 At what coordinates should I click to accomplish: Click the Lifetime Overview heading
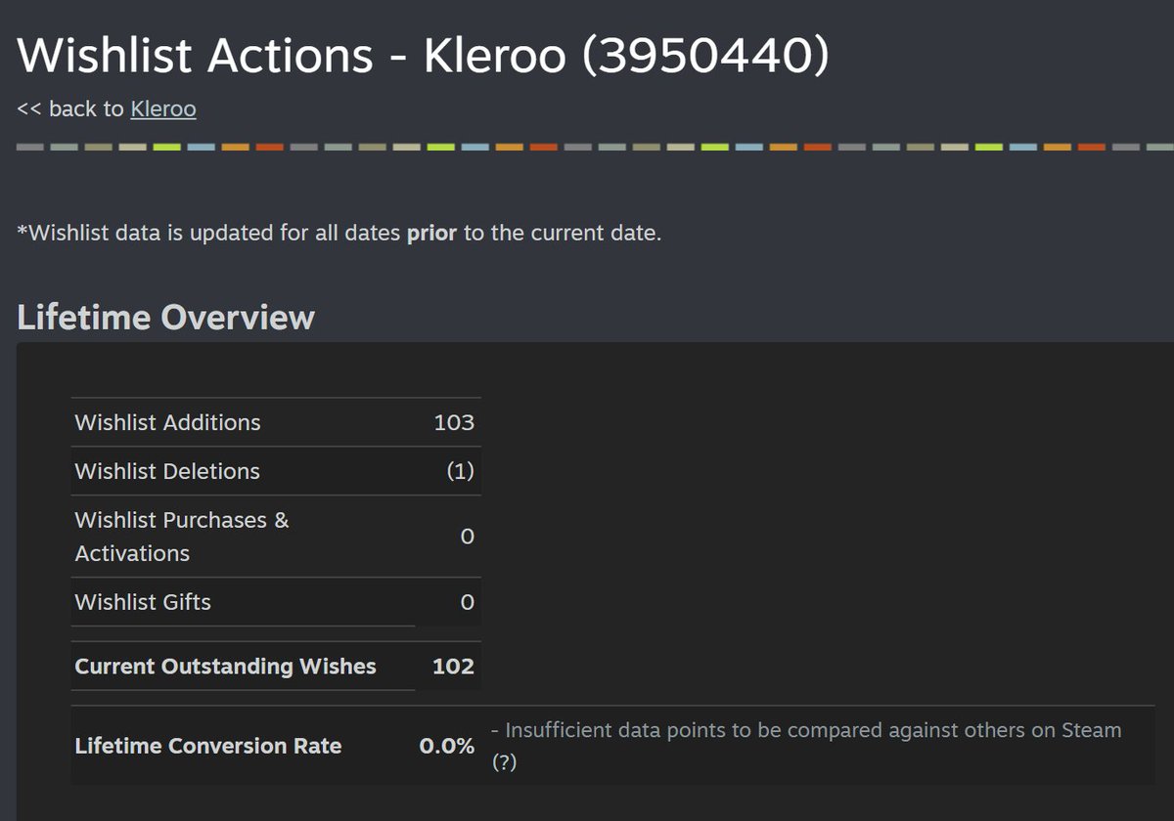166,318
